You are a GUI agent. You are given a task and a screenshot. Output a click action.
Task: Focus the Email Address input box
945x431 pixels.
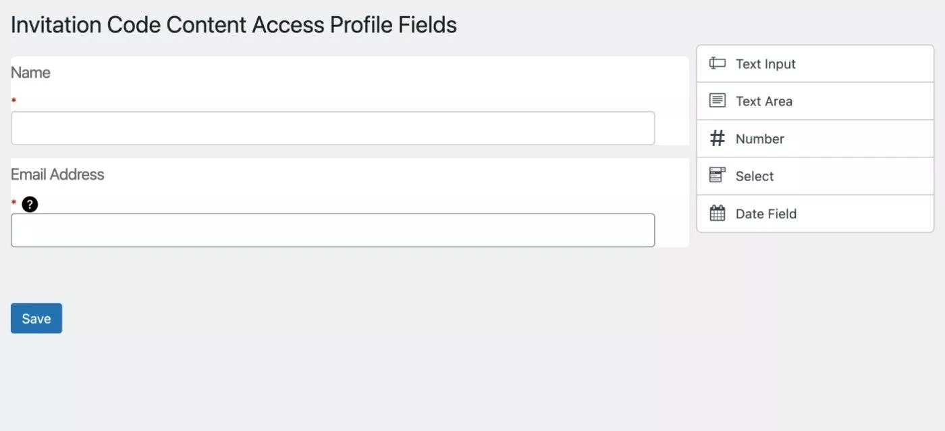333,230
